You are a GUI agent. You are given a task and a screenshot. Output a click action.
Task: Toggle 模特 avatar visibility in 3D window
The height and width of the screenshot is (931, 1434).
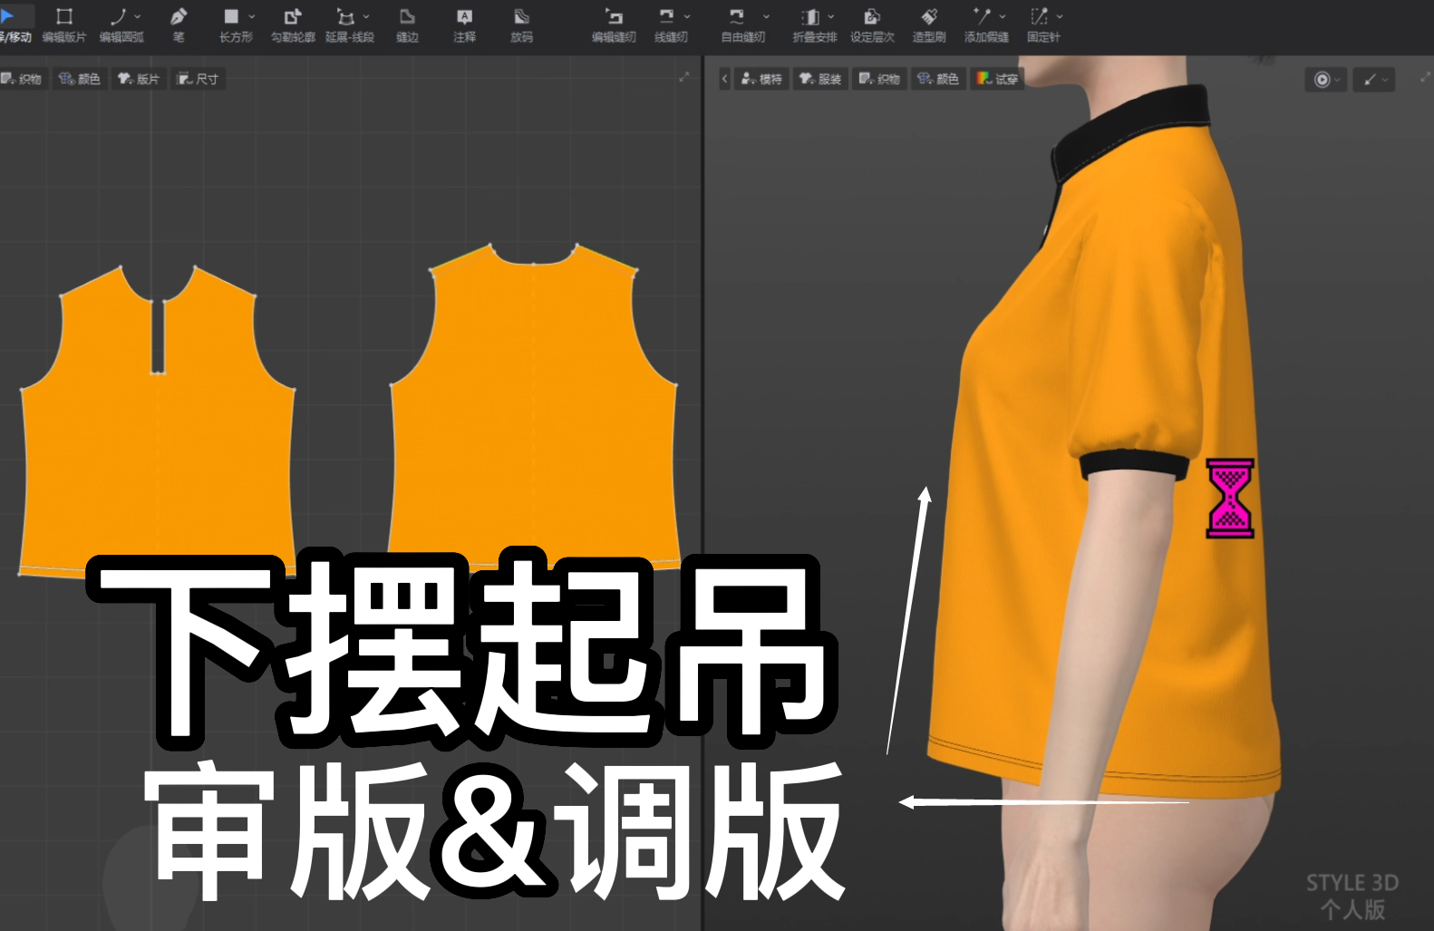coord(761,79)
